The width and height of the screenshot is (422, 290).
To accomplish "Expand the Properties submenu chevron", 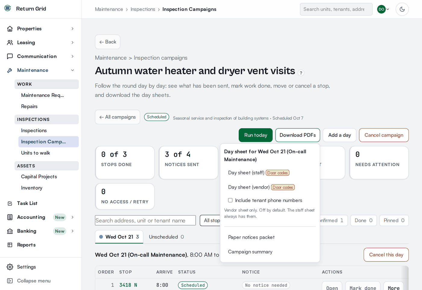I will tap(73, 29).
